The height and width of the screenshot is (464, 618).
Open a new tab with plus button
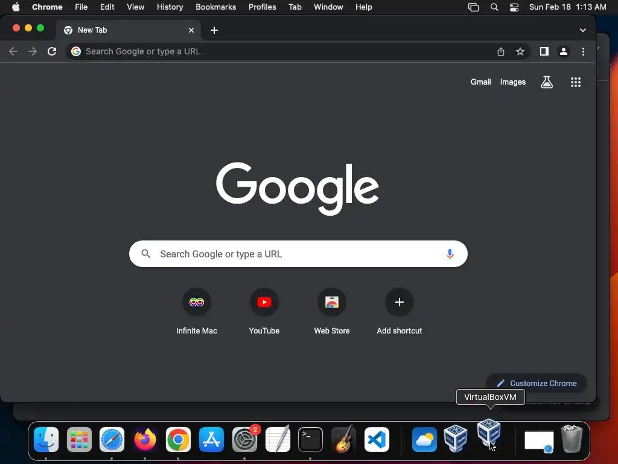(214, 30)
